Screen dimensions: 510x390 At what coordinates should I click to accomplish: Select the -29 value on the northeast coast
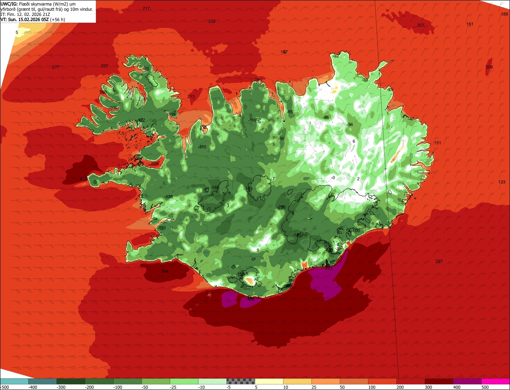pyautogui.click(x=390, y=89)
